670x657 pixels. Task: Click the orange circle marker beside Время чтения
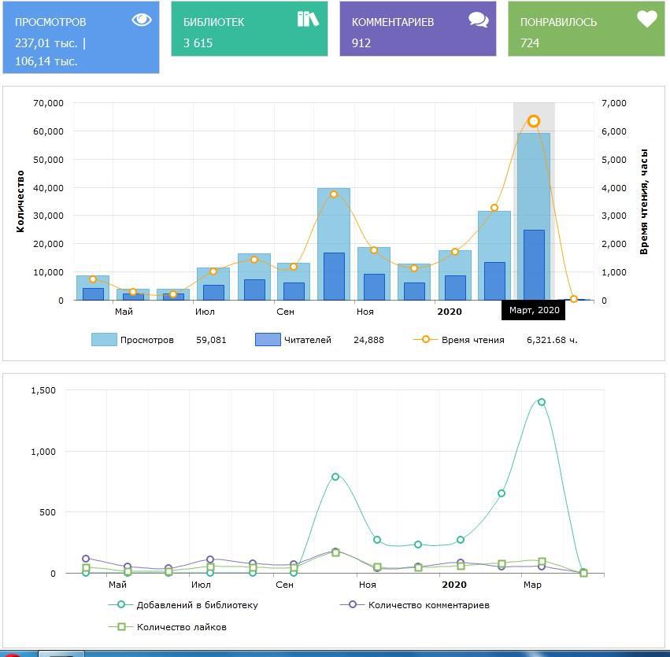click(426, 339)
